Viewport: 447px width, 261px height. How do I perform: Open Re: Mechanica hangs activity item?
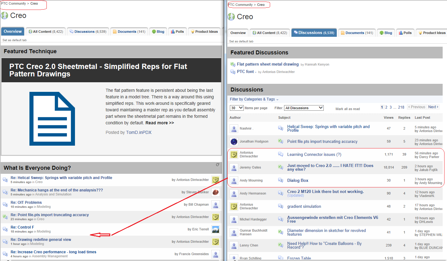57,190
